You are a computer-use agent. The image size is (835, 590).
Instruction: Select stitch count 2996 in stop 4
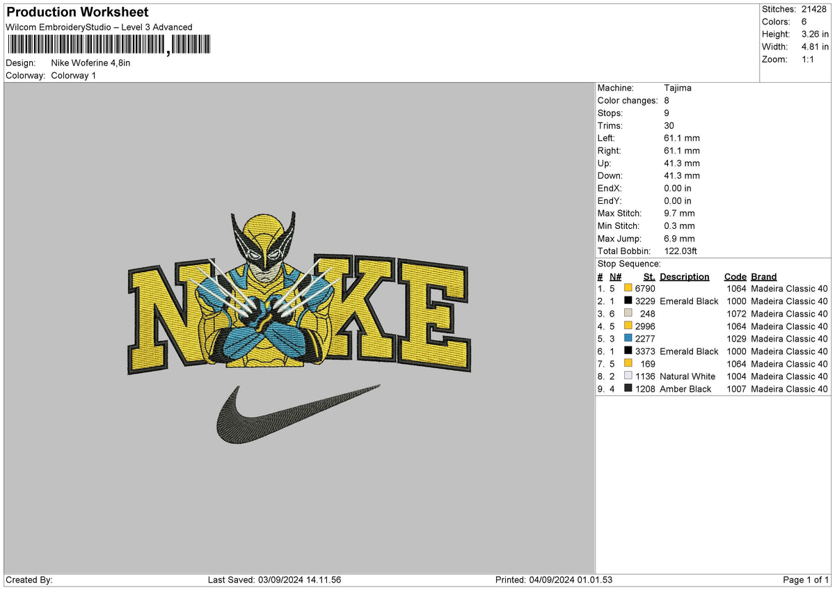tap(645, 326)
